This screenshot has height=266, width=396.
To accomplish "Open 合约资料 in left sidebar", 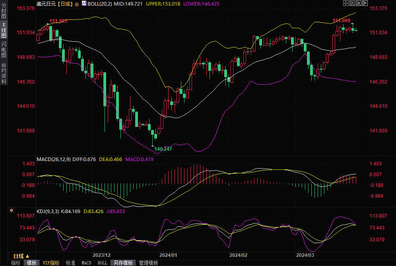I will (x=4, y=73).
